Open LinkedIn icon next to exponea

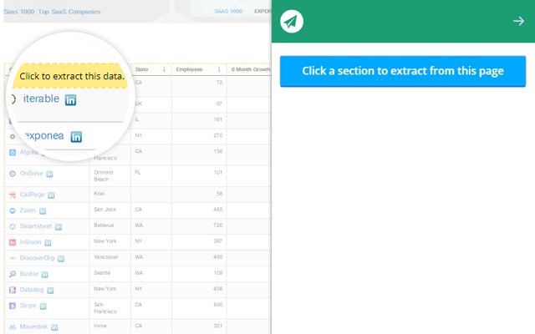(x=76, y=137)
